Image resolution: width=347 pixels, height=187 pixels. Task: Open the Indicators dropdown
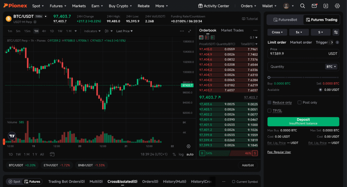pos(92,31)
